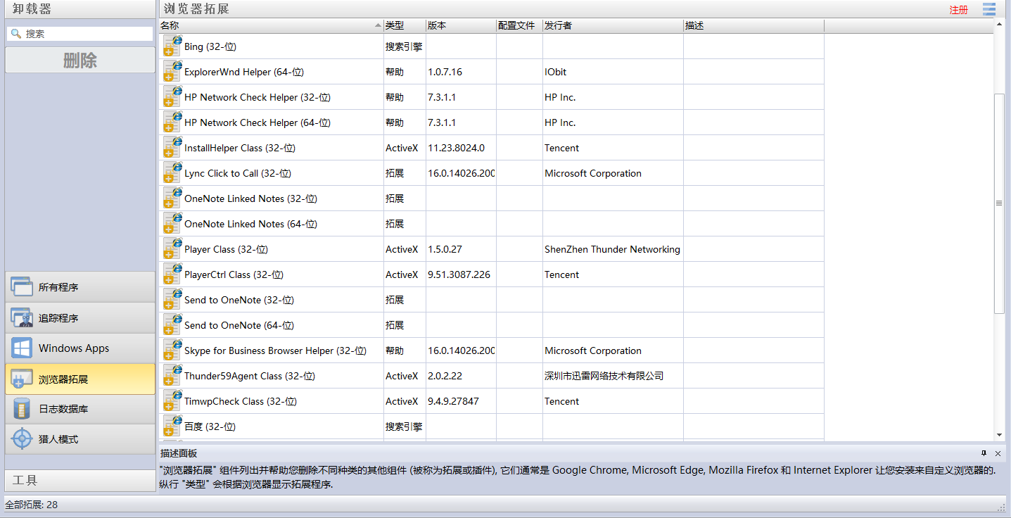
Task: Click the 日志数据库 cylinder icon
Action: (22, 409)
